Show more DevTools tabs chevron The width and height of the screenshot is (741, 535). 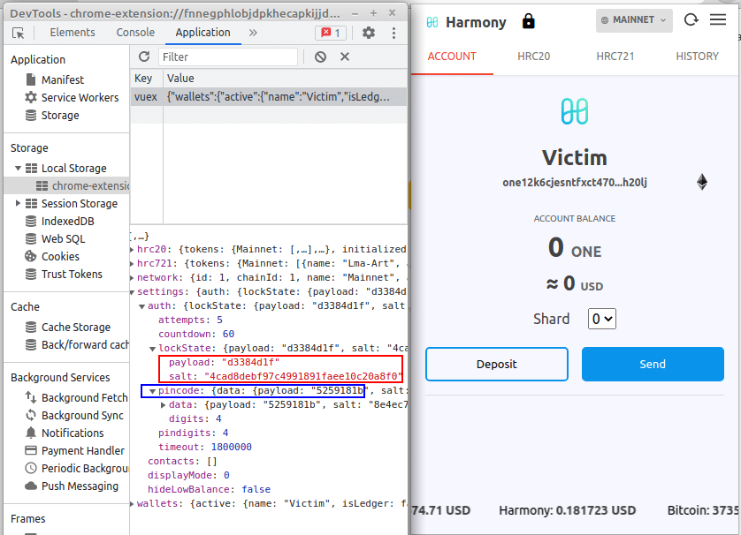point(253,33)
